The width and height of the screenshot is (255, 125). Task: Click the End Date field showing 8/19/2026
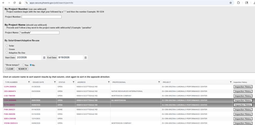click(x=70, y=57)
